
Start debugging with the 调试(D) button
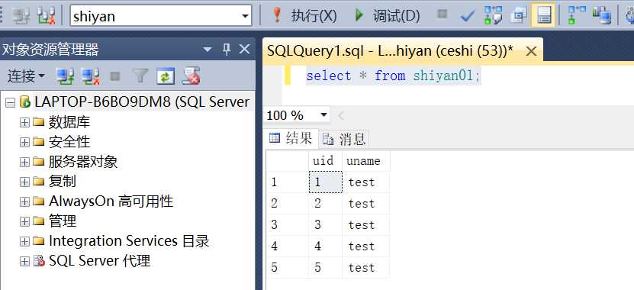(x=387, y=16)
